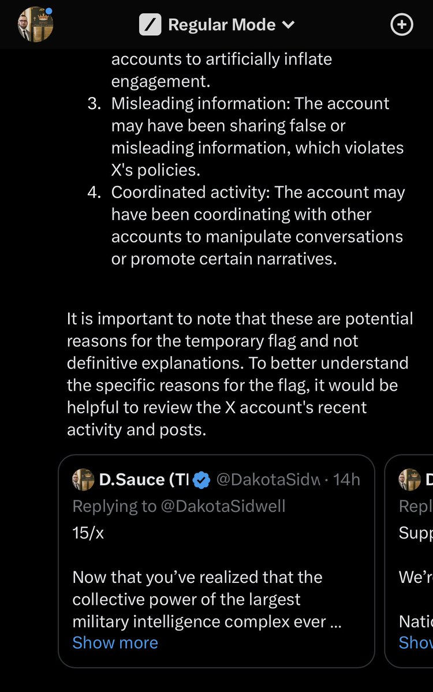
Task: Open the post text starting 'Now that you've realized'
Action: pyautogui.click(x=207, y=599)
